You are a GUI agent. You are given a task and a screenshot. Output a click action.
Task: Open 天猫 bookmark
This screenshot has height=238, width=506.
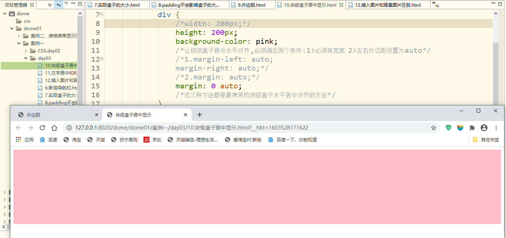(96, 140)
